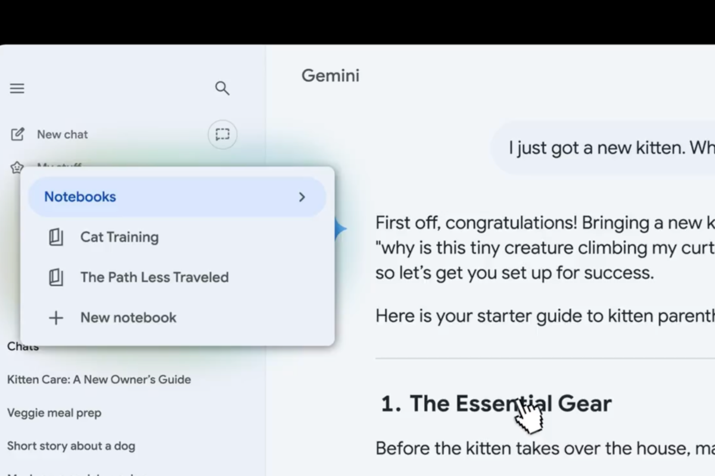Open the Cat Training notebook
Viewport: 715px width, 476px height.
click(120, 237)
